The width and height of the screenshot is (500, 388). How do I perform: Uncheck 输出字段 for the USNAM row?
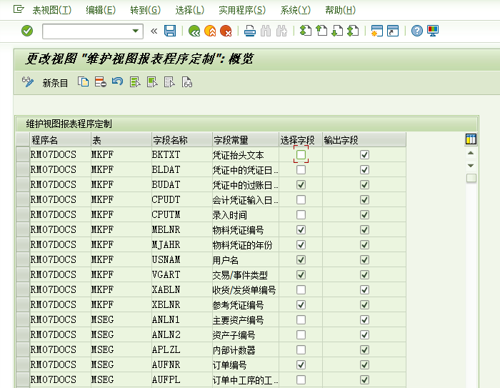pyautogui.click(x=364, y=259)
